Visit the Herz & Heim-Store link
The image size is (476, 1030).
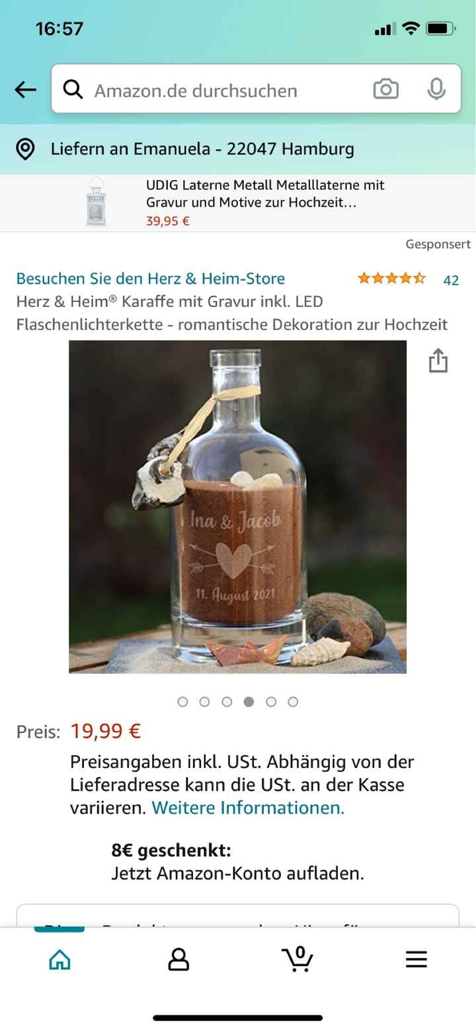pyautogui.click(x=151, y=279)
